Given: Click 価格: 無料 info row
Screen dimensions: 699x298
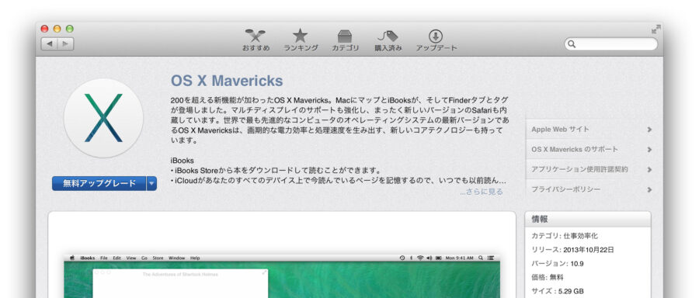Looking at the screenshot, I should (x=548, y=278).
